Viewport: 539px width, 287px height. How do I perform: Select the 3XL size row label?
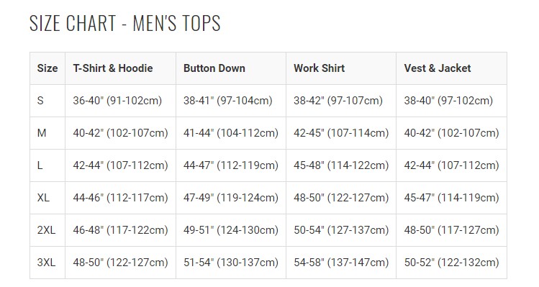click(x=46, y=263)
